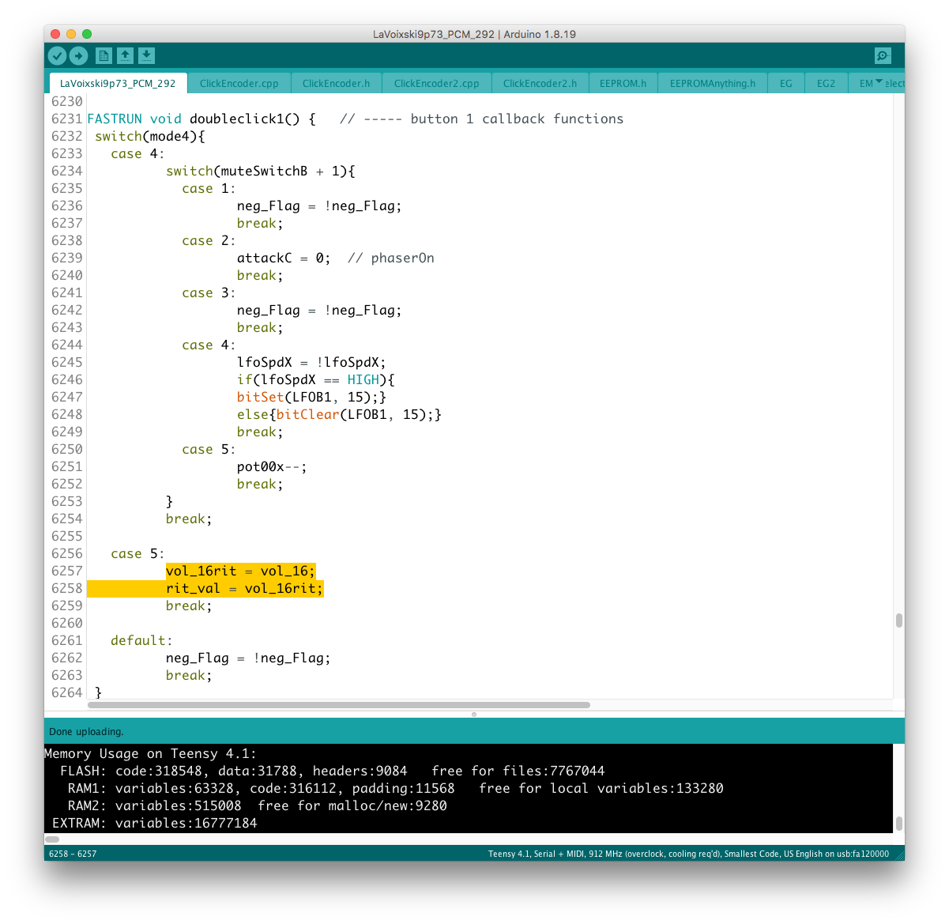The image size is (949, 924).
Task: Switch to the ClickEncoder2.h tab
Action: click(540, 83)
